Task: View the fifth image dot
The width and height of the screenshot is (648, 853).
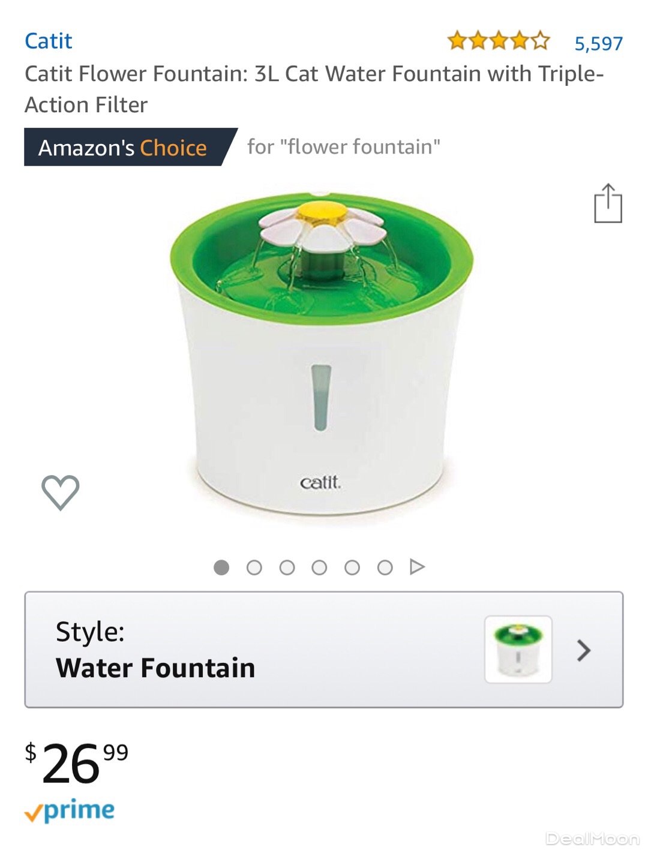Action: pyautogui.click(x=352, y=567)
